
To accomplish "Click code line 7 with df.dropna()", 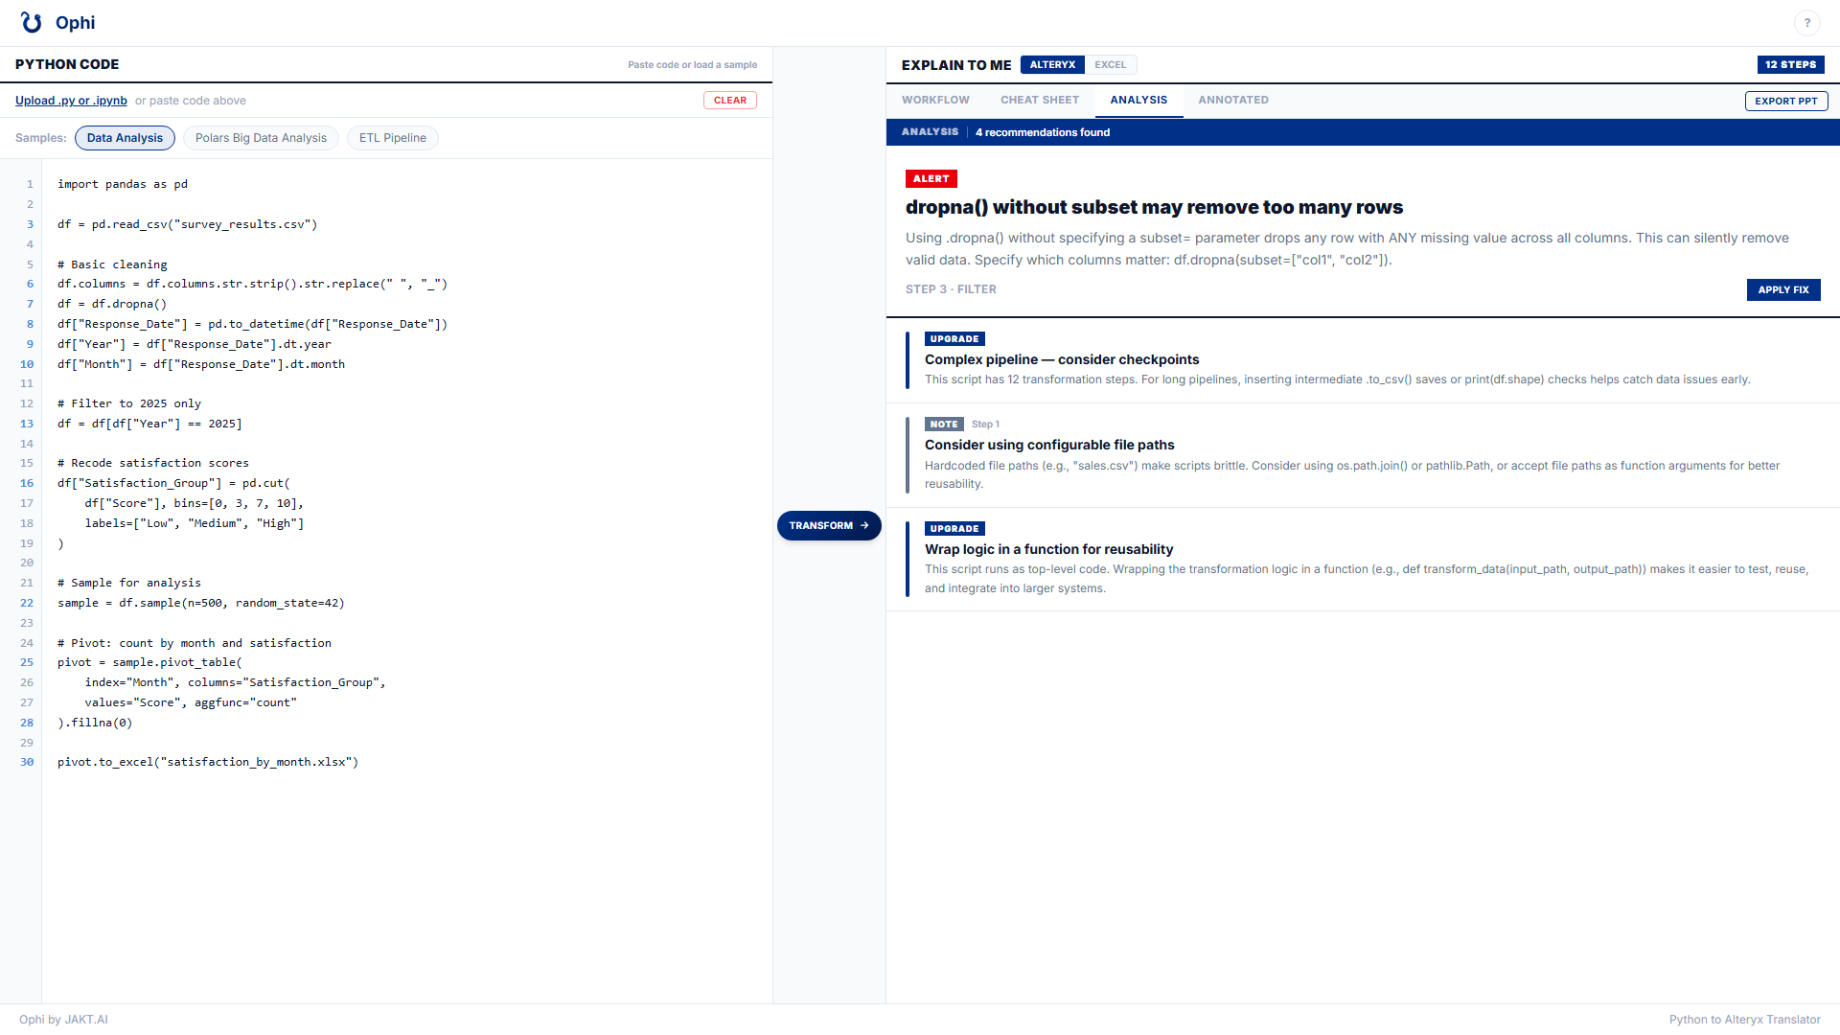I will point(112,304).
